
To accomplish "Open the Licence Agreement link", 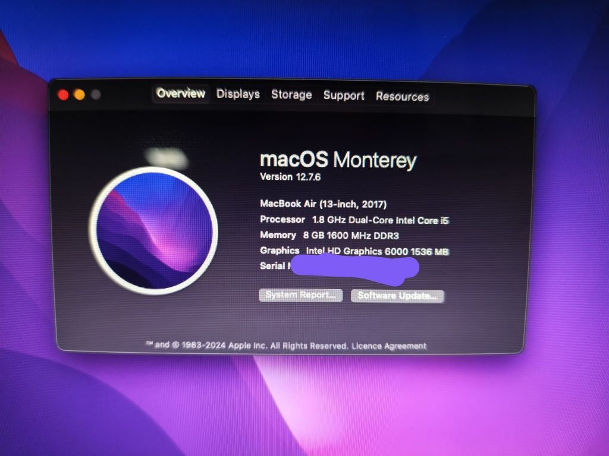I will tap(389, 346).
